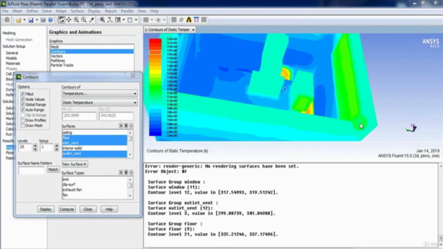Open the Report menu
The image size is (443, 249).
[111, 11]
